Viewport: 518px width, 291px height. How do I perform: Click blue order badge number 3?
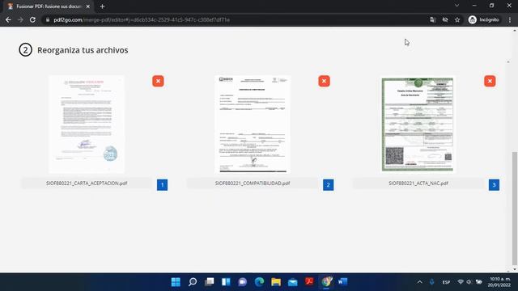(x=494, y=185)
